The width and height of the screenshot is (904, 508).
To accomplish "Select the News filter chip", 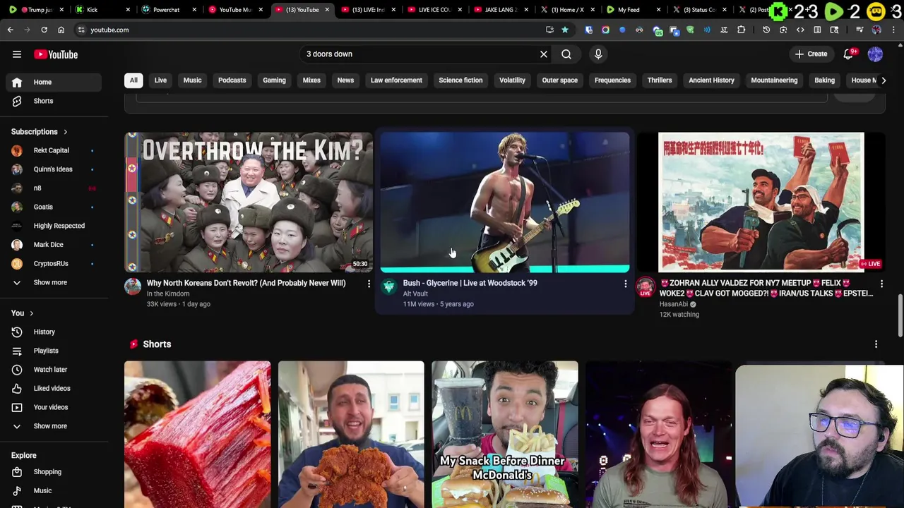I will [x=345, y=80].
